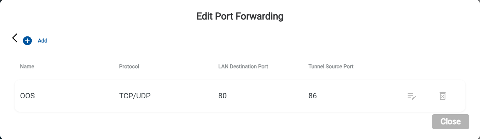Click the tunnel port value 86
The image size is (480, 139).
click(313, 96)
